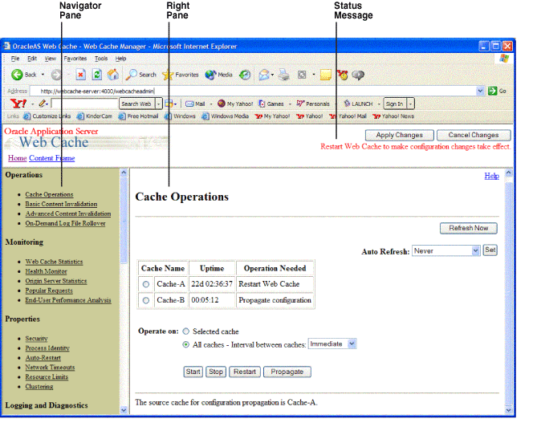Open the Yahoo Games dropdown arrow
The image size is (537, 431).
click(290, 104)
